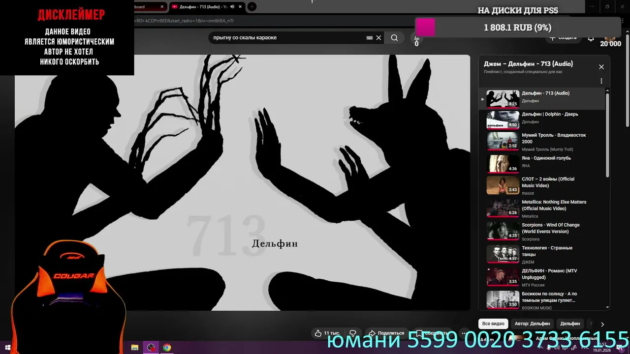Show more filter chips with right arrow

point(602,324)
